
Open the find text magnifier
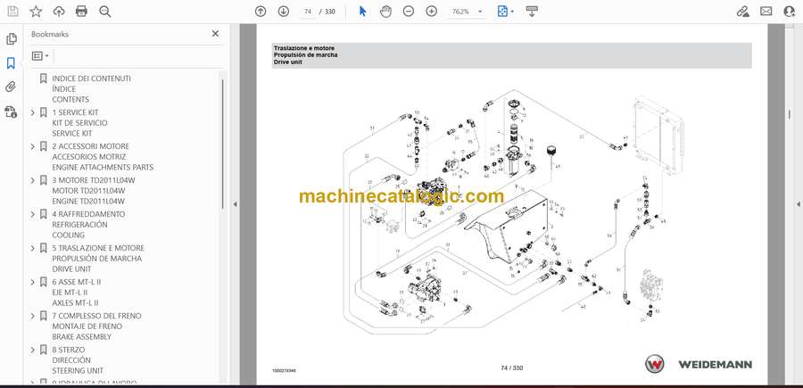pos(105,12)
